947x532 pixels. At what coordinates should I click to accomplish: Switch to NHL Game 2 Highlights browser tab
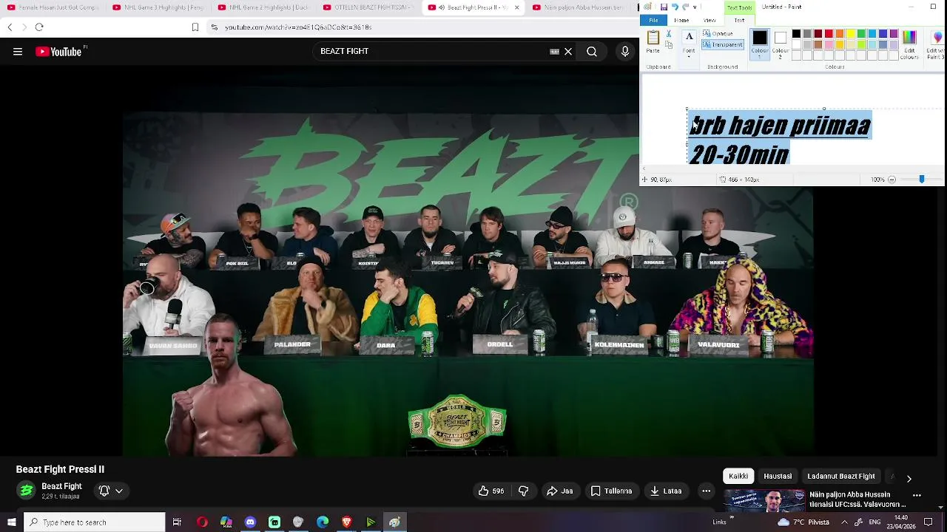click(263, 7)
